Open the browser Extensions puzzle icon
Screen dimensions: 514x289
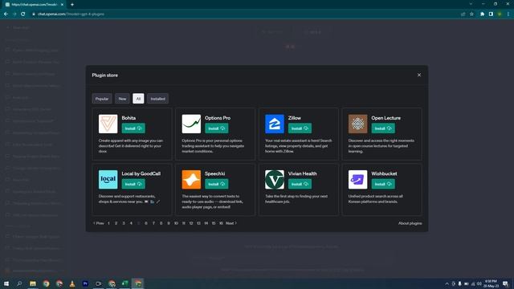pos(482,14)
